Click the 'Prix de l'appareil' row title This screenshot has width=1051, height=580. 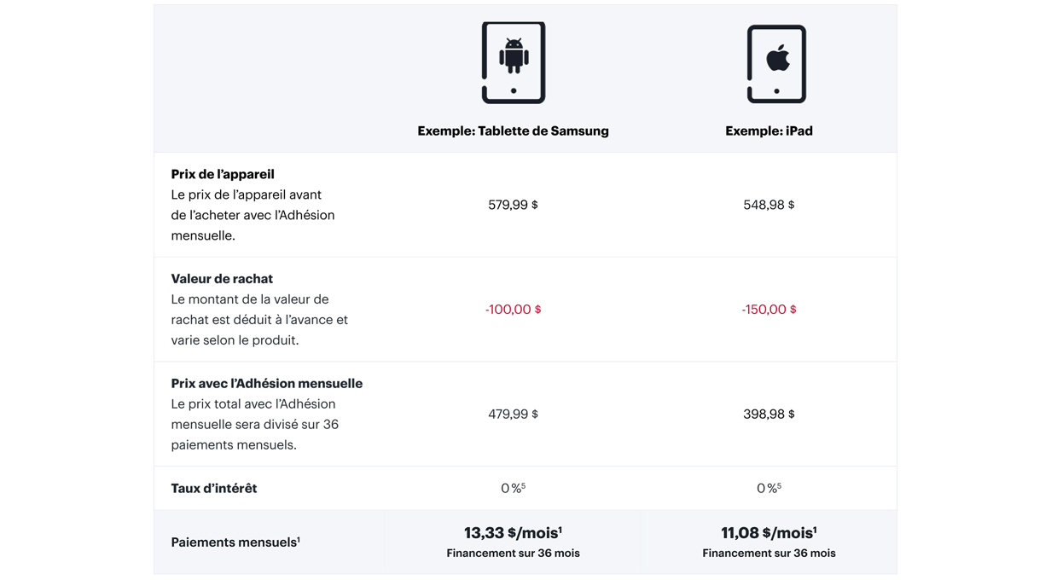point(223,174)
